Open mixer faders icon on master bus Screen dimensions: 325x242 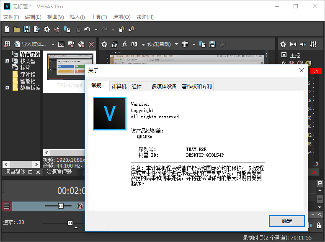point(313,44)
